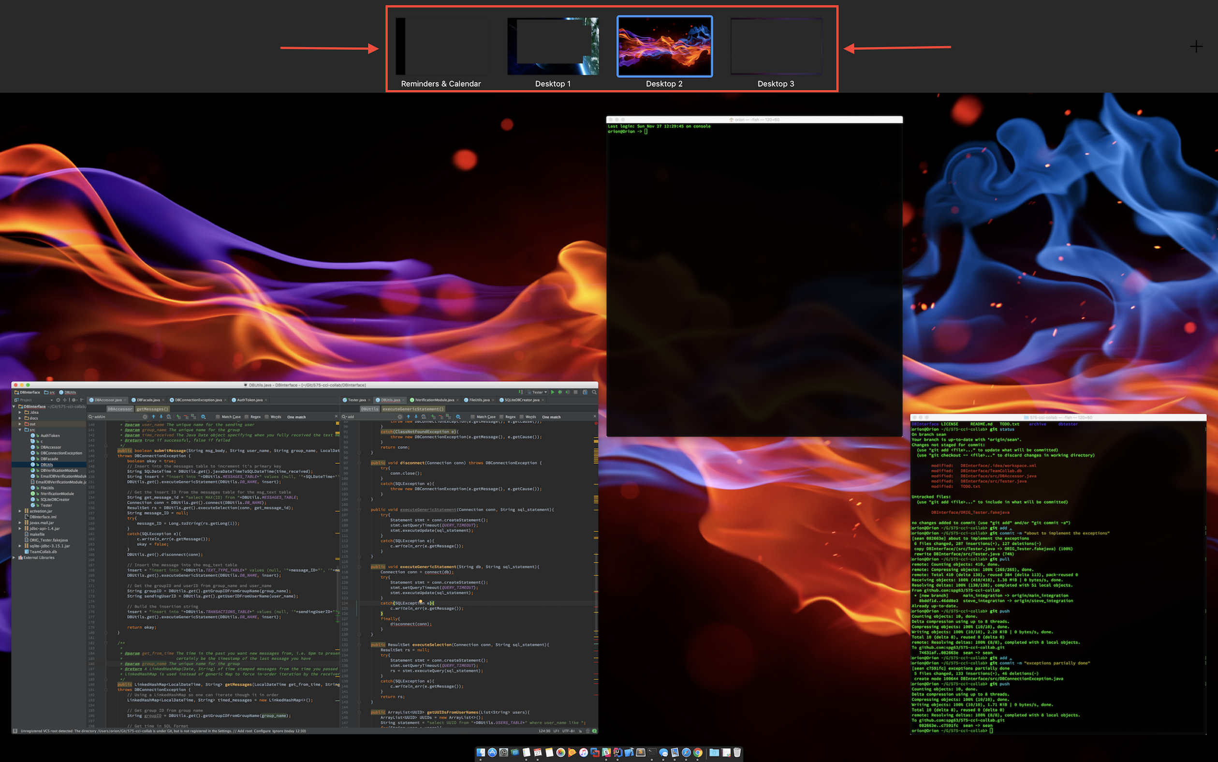
Task: Switch to the FileUtils.java editor tab
Action: point(479,400)
